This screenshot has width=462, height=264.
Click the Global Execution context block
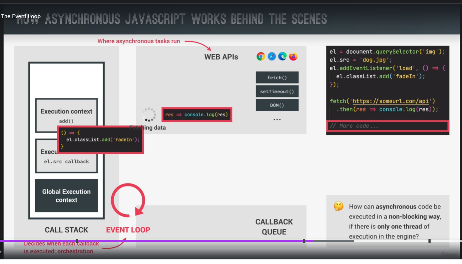(x=66, y=196)
